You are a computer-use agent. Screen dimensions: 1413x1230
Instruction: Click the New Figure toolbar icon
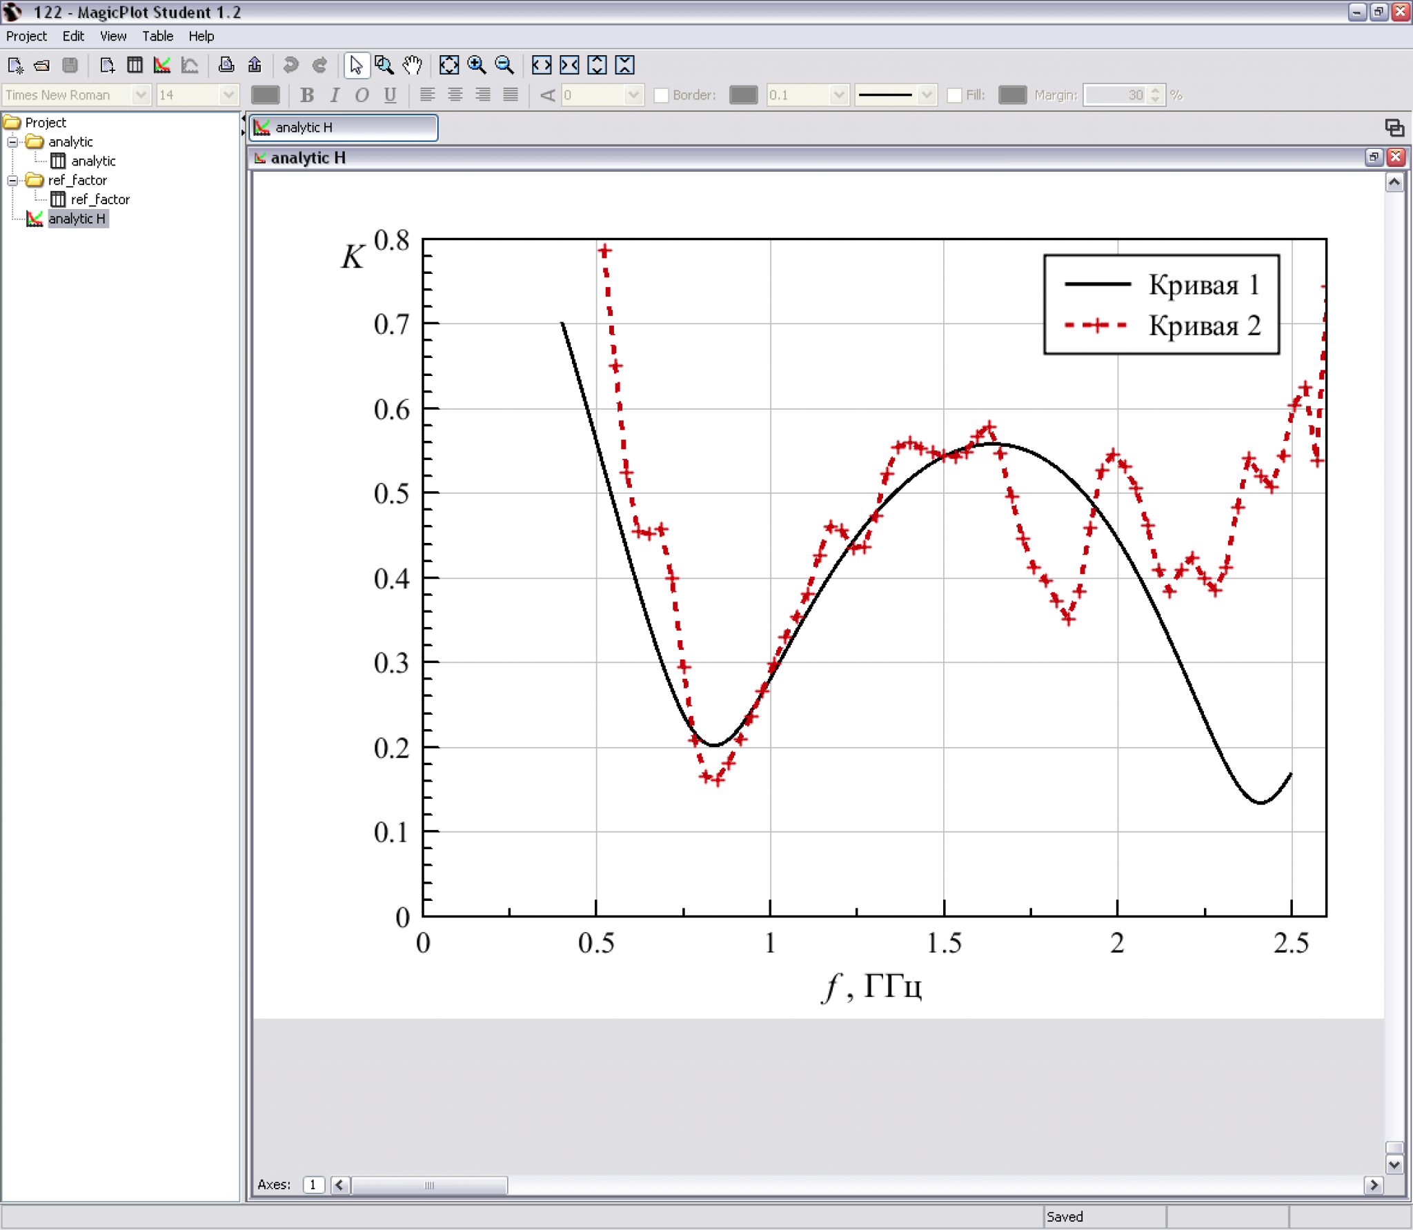pos(162,66)
